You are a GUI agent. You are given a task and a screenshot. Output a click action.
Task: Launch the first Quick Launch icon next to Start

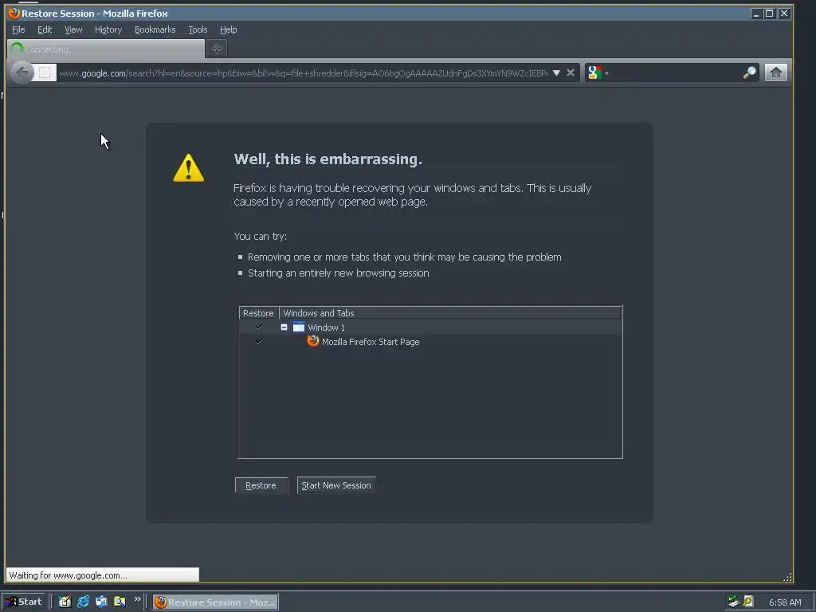[x=65, y=602]
